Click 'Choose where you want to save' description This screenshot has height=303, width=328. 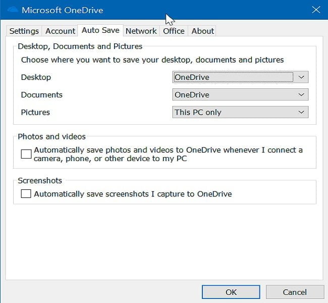click(152, 60)
